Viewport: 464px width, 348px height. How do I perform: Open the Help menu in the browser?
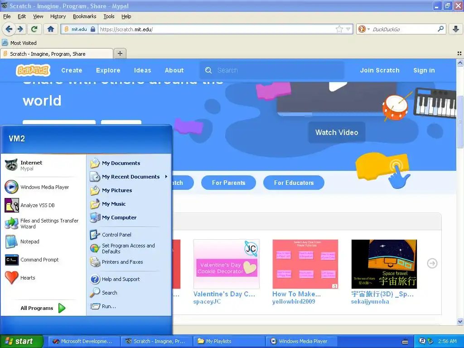coord(126,16)
